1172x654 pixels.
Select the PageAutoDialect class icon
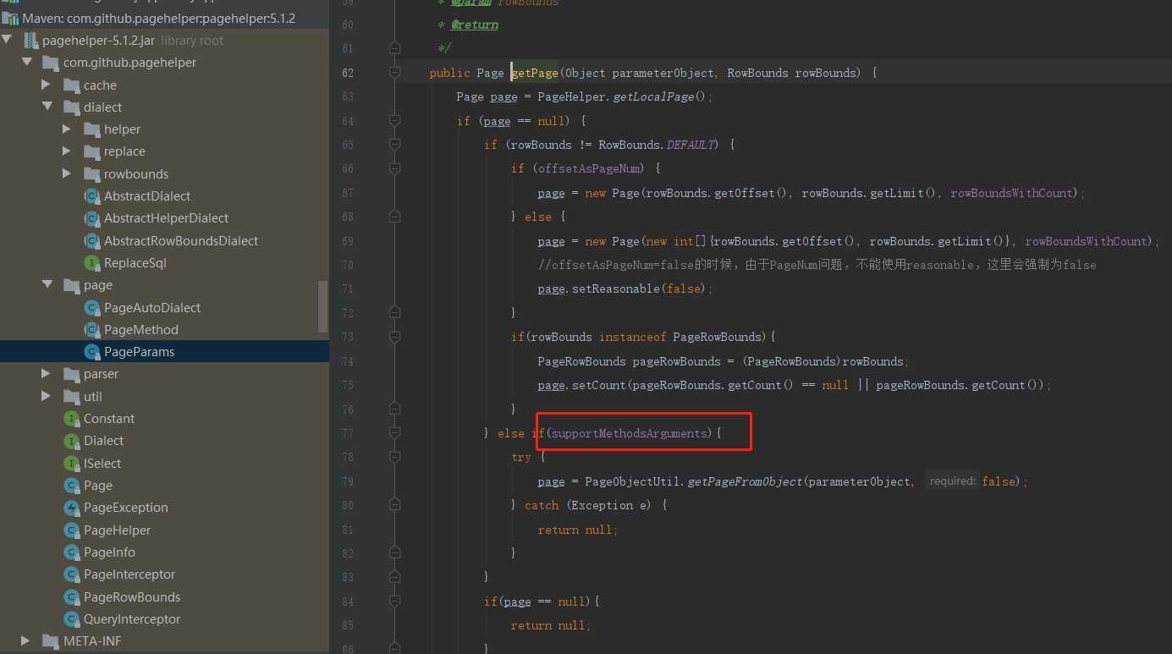(x=91, y=308)
